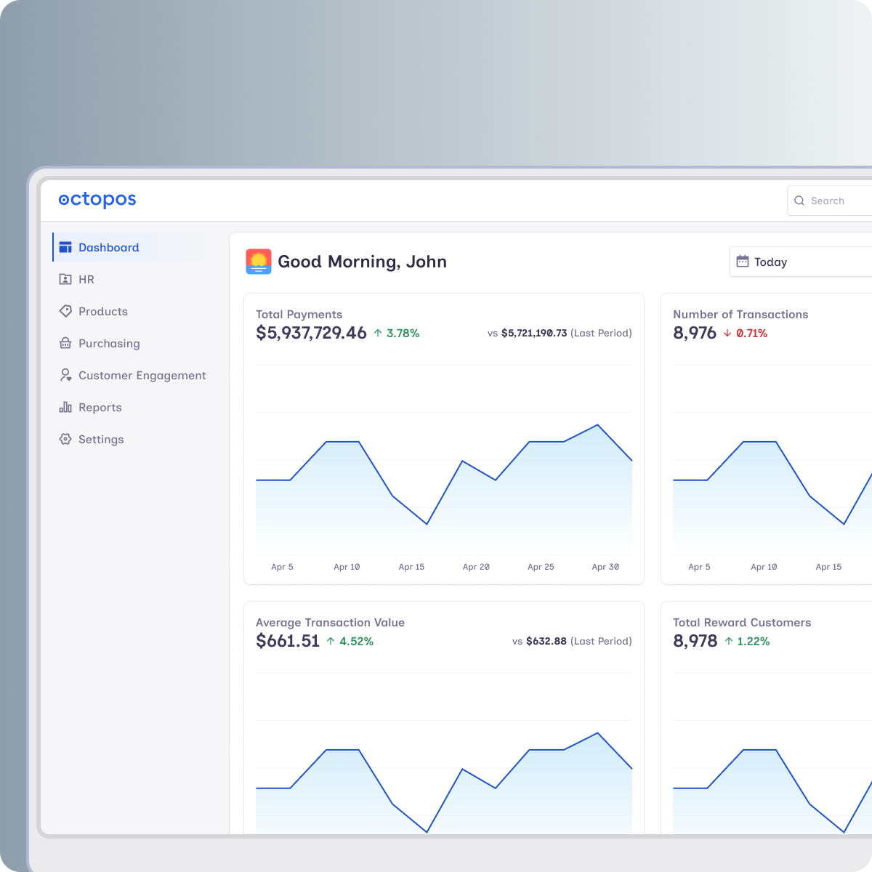Viewport: 872px width, 872px height.
Task: Click the HR person-folder icon
Action: (65, 279)
